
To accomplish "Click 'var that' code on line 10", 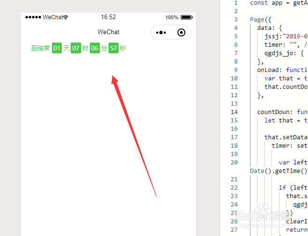I will coord(279,79).
